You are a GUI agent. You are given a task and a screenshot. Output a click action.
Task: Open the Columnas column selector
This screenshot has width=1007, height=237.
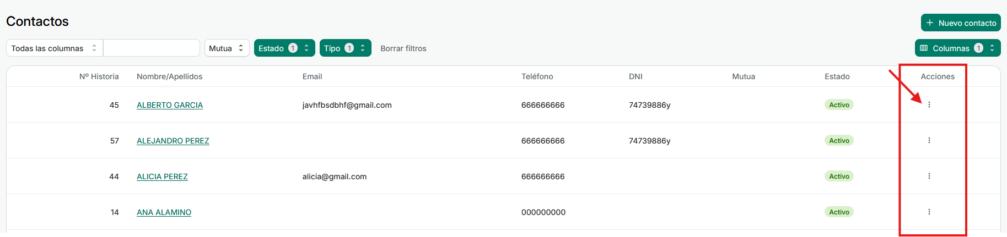tap(957, 48)
